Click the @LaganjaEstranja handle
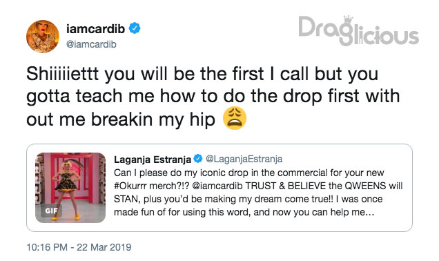 coord(244,159)
